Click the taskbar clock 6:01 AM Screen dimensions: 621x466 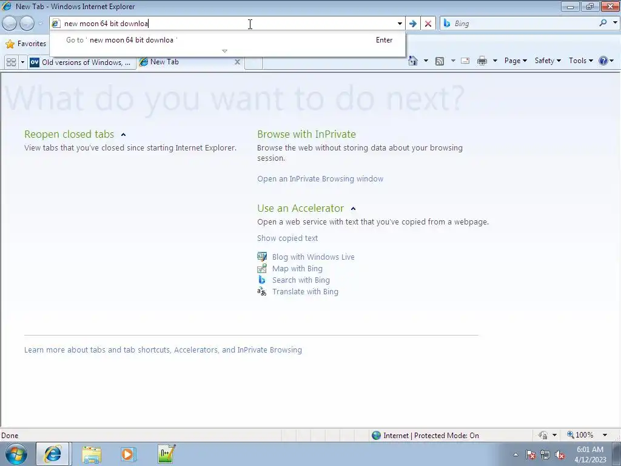coord(590,450)
